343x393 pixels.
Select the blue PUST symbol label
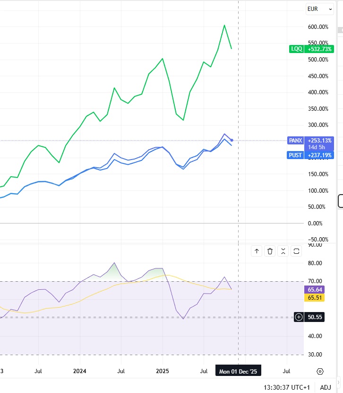296,155
